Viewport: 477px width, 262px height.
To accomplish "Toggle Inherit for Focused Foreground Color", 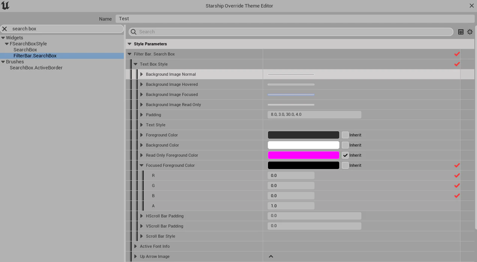I will pyautogui.click(x=345, y=165).
